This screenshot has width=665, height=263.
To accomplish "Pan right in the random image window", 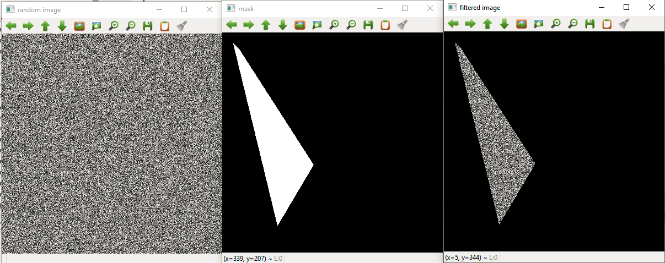I will point(28,25).
